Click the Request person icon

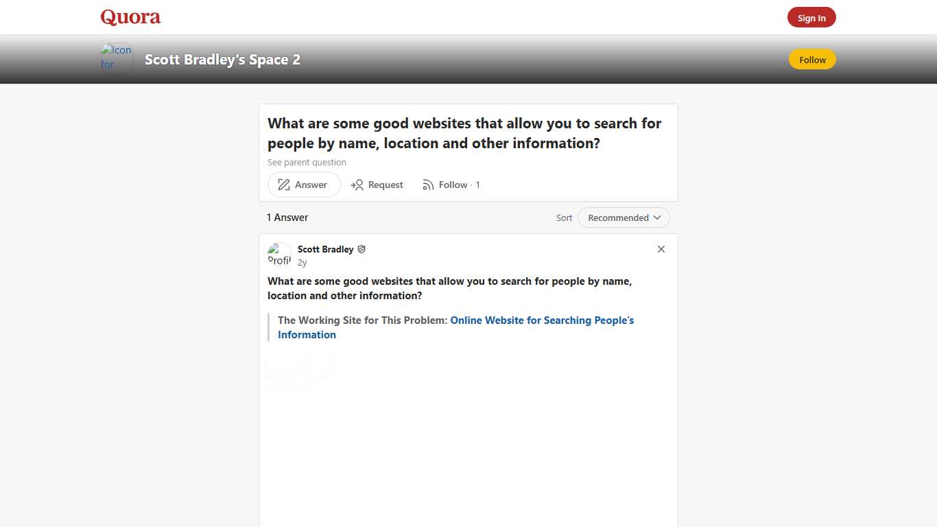(x=357, y=185)
